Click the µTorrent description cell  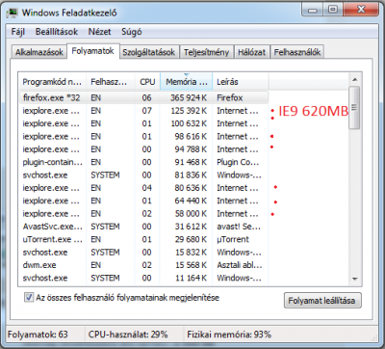click(x=233, y=239)
